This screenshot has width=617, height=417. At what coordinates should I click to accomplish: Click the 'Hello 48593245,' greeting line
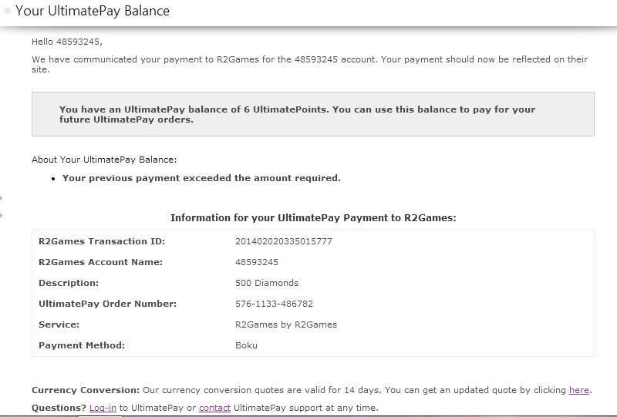(x=66, y=42)
